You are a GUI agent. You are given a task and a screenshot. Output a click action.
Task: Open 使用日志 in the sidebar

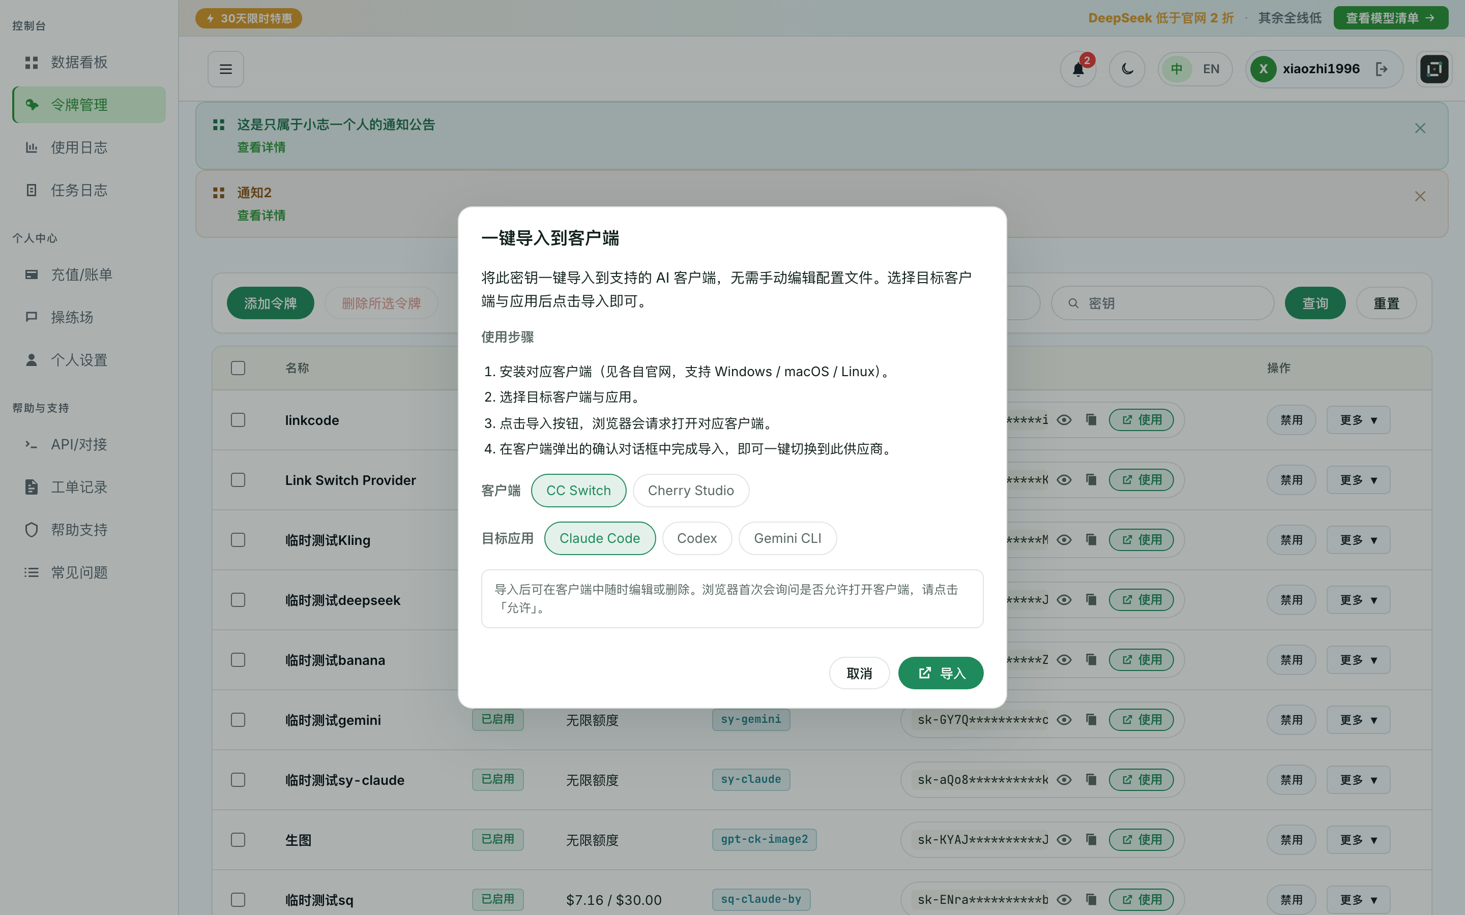89,147
